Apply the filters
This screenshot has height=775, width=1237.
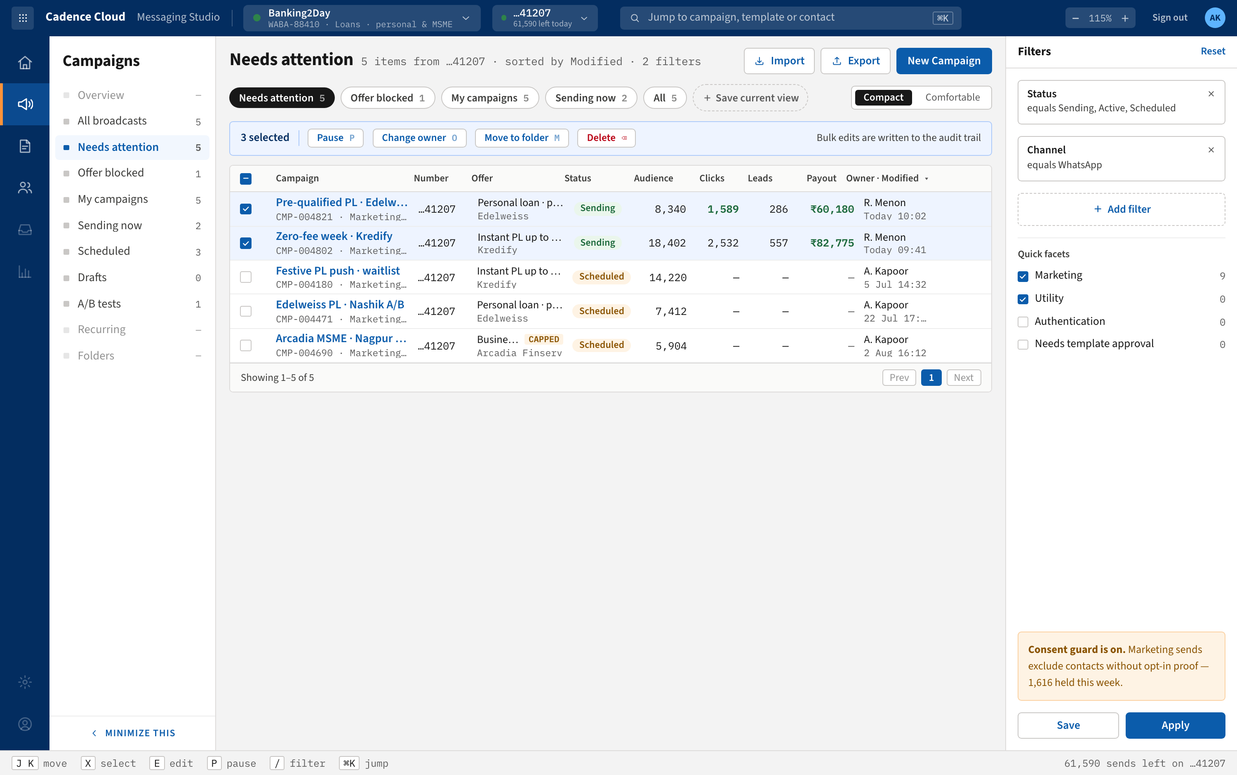[1175, 725]
